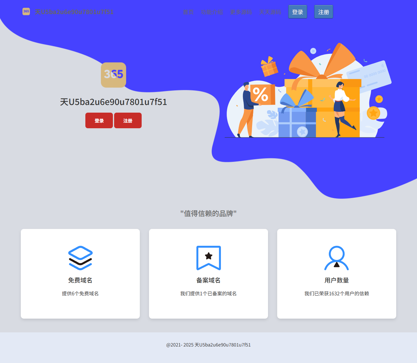Select the user icon on 用户数量 card
Viewport: 417px width, 363px height.
pyautogui.click(x=337, y=257)
